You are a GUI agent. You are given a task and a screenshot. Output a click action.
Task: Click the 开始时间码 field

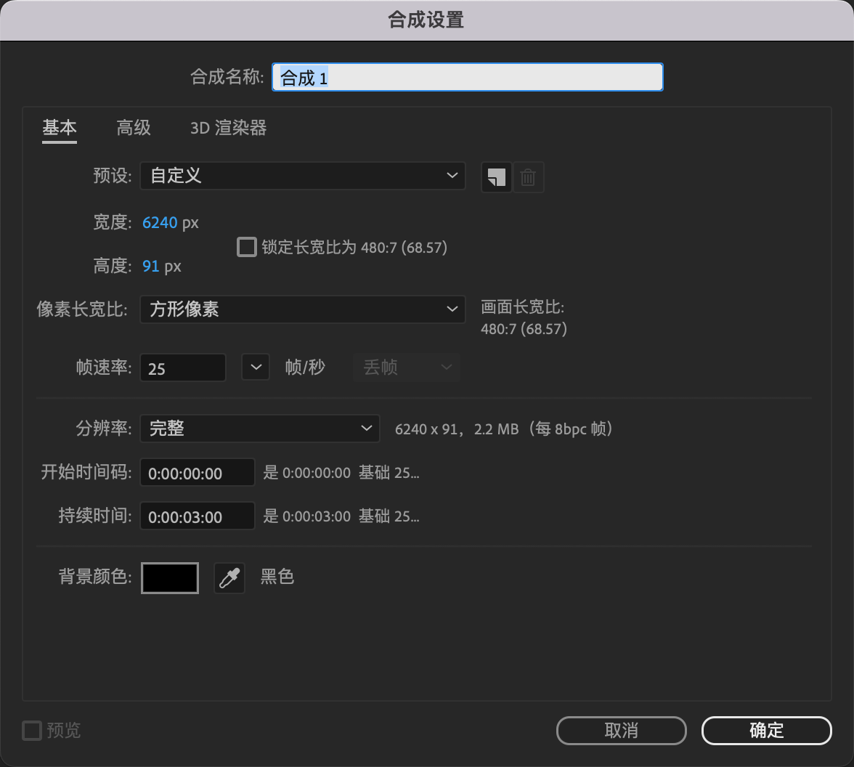[x=198, y=472]
